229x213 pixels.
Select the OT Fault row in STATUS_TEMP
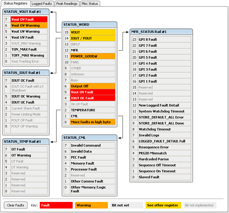[29, 149]
